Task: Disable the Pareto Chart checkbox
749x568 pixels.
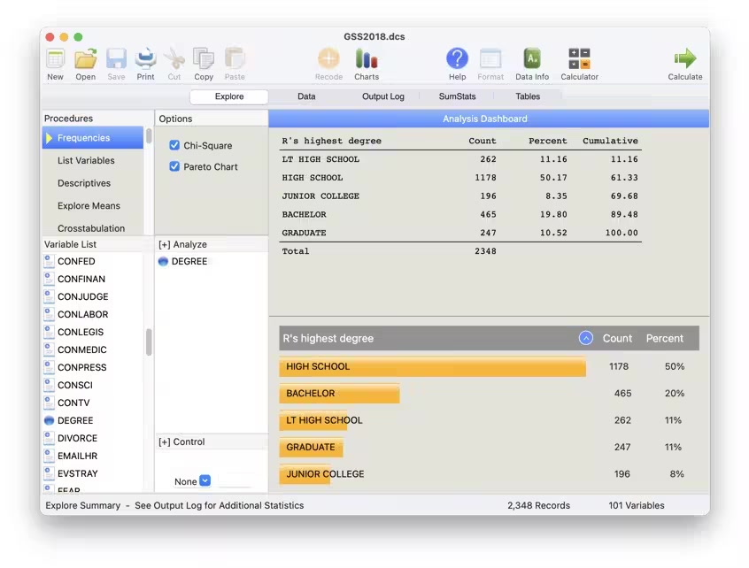Action: (x=174, y=166)
